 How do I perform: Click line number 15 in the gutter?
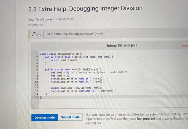37,97
